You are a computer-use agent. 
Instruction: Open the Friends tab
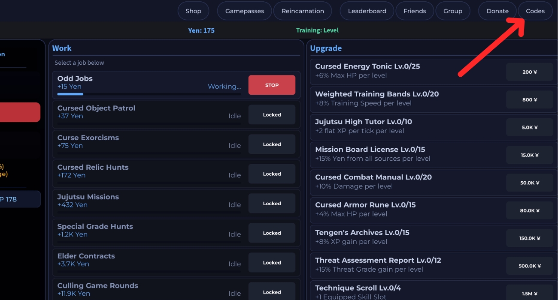pyautogui.click(x=415, y=11)
